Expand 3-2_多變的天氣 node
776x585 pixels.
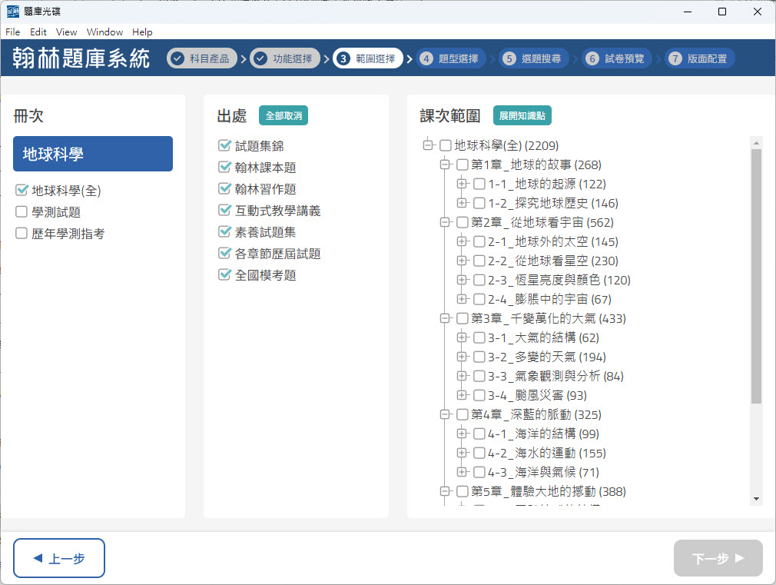461,357
